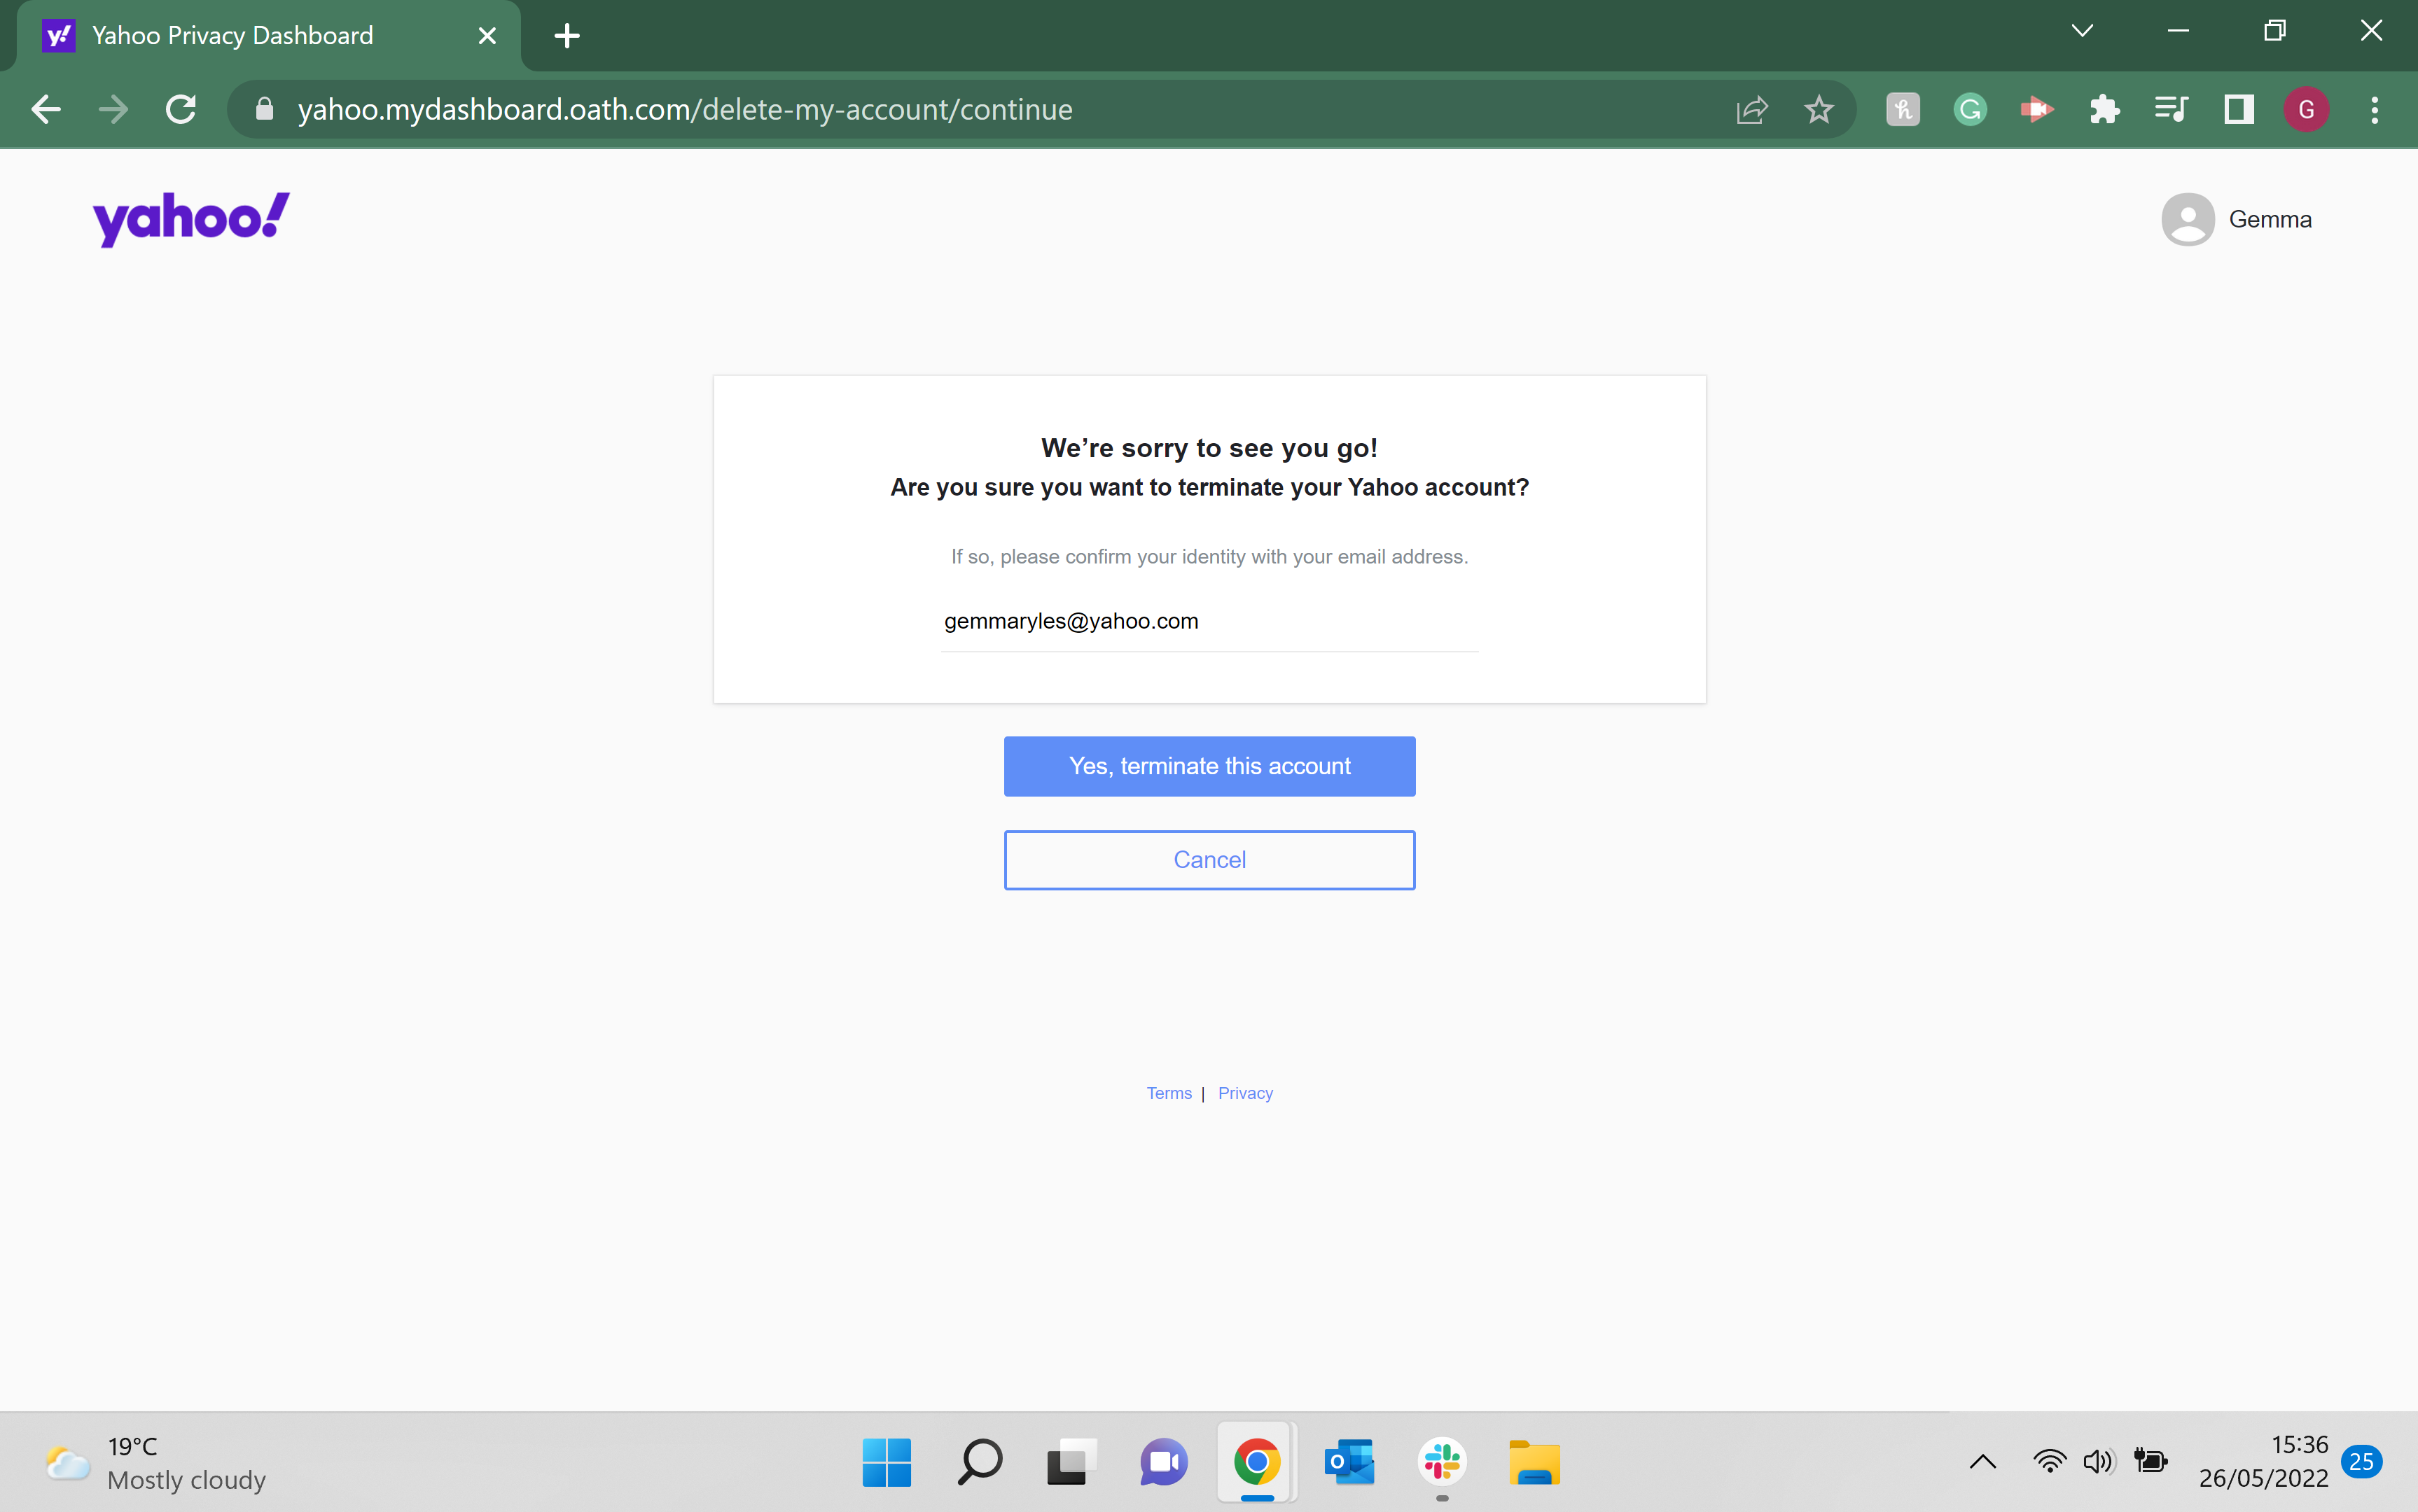Open the Teams Chat taskbar icon
Image resolution: width=2418 pixels, height=1512 pixels.
(1163, 1462)
